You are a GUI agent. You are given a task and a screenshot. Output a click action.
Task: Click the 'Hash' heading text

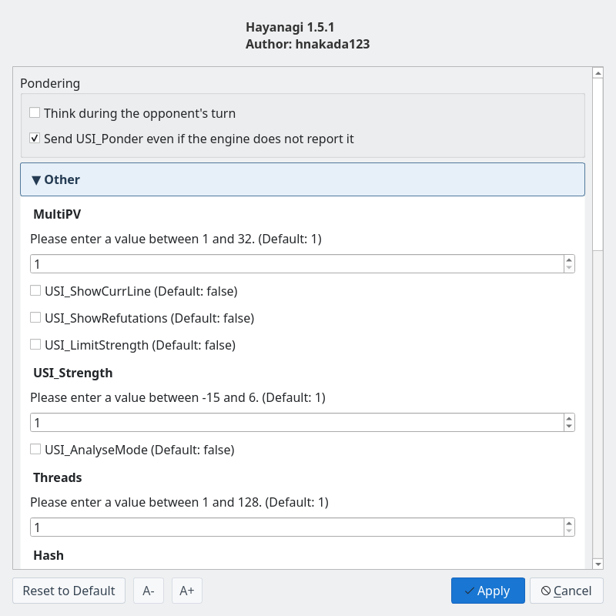click(49, 555)
